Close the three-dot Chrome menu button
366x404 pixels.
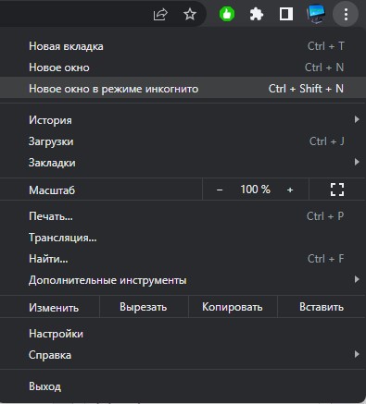point(346,14)
